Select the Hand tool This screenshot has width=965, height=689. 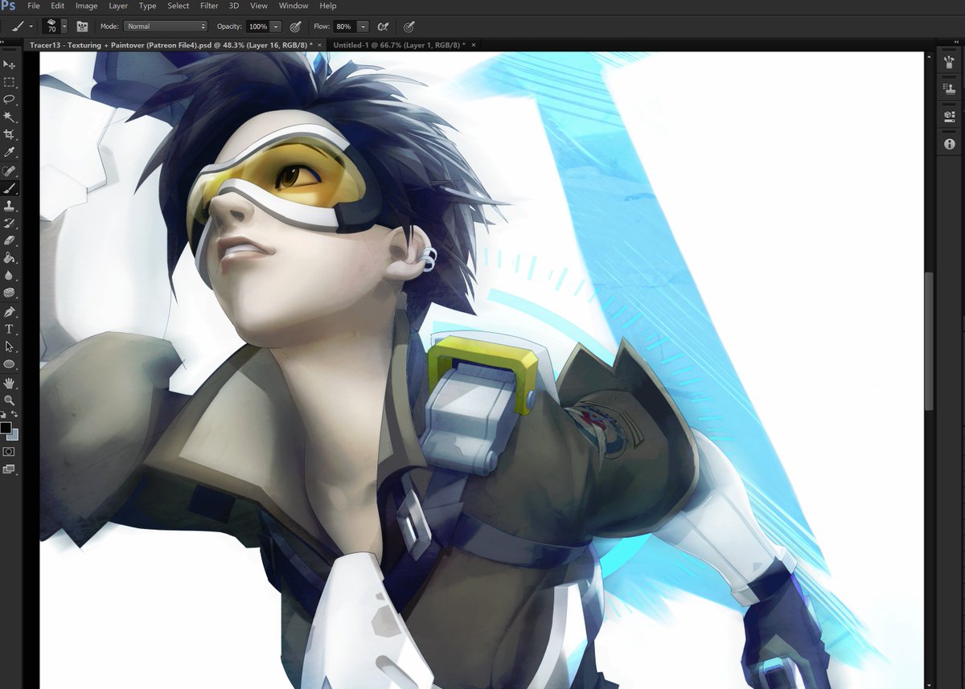[10, 383]
